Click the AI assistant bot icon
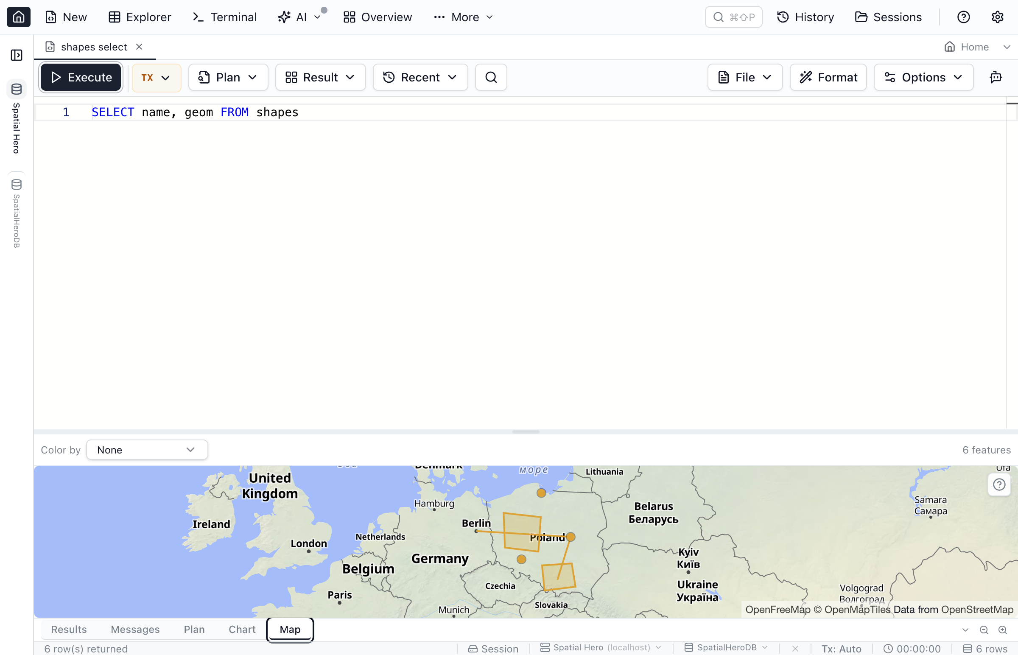The width and height of the screenshot is (1018, 655). (x=996, y=77)
